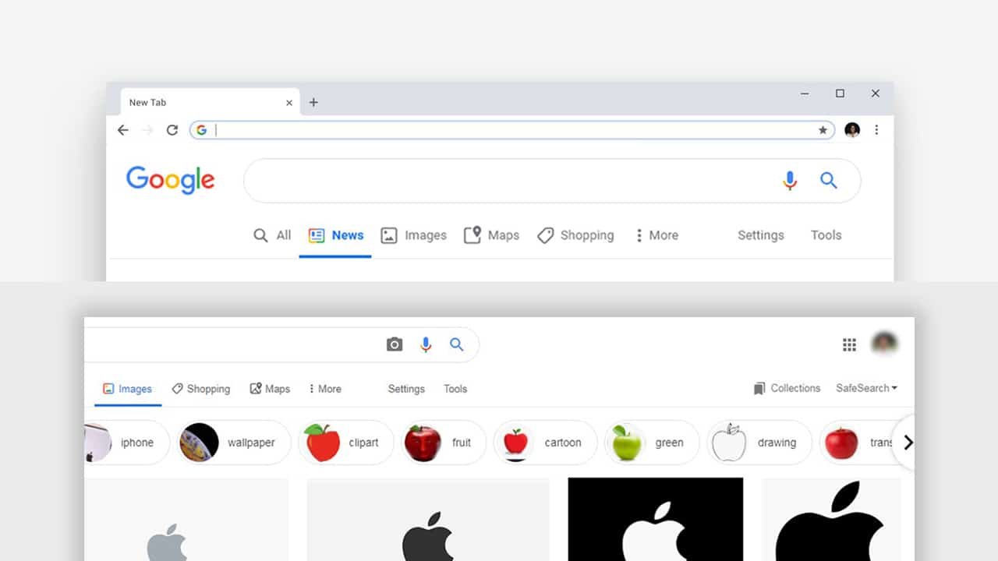This screenshot has width=998, height=561.
Task: Filter images by the iphone chip
Action: (x=126, y=443)
